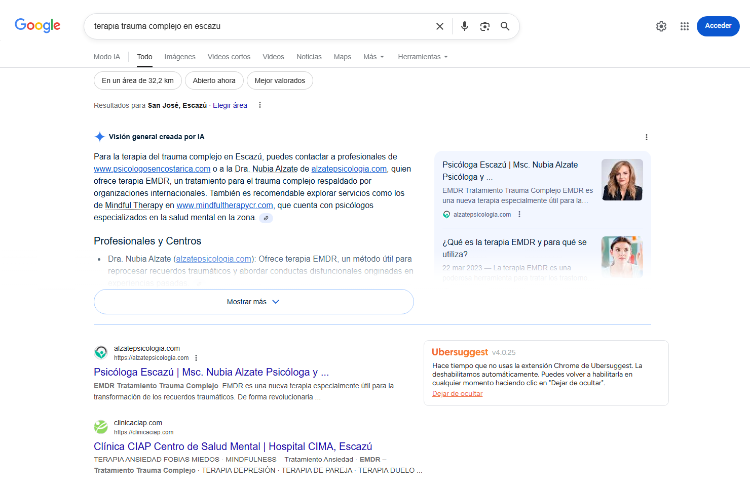Open the settings gear icon
The image size is (750, 491).
[x=661, y=26]
